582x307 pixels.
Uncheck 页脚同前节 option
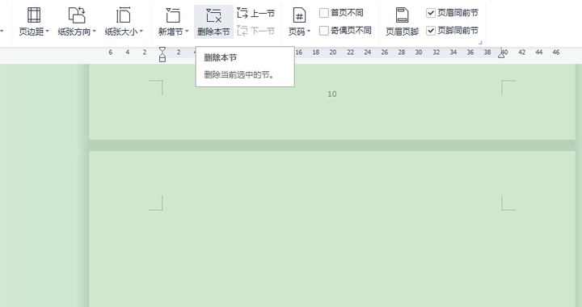(431, 31)
